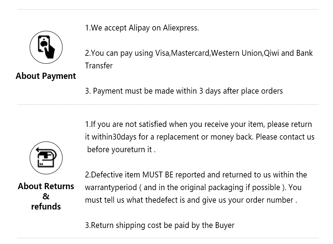Click 'before youreturn it' text

121,149
